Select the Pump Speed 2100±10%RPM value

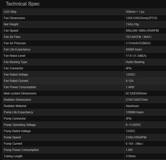[136, 137]
